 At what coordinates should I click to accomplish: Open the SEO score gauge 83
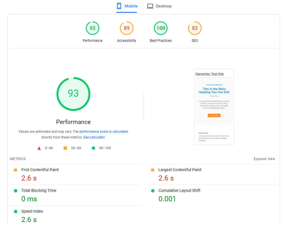[x=195, y=28]
